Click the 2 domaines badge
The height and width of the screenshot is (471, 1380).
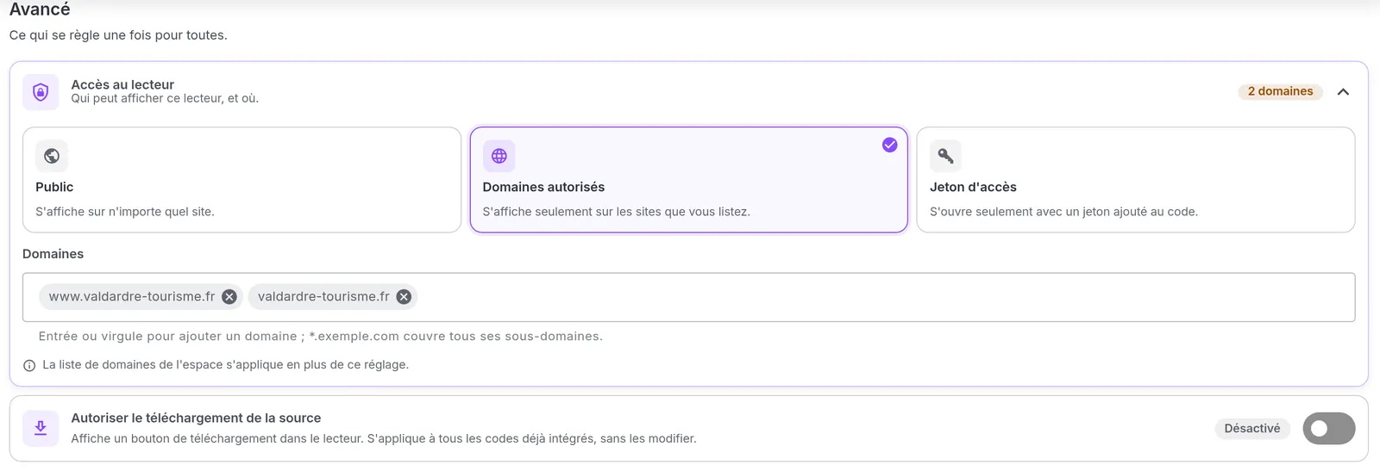pos(1280,91)
